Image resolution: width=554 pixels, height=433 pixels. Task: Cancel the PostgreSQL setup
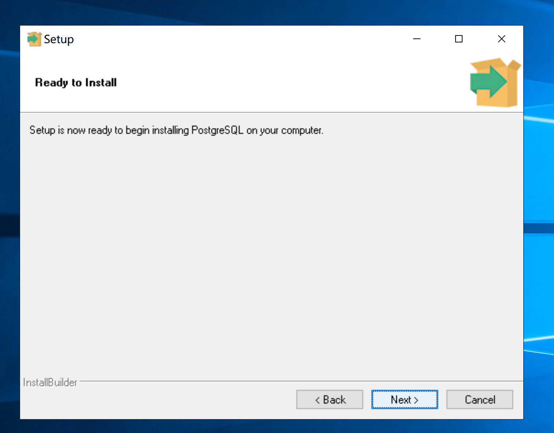point(479,399)
